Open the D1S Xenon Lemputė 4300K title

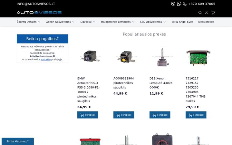(161, 83)
